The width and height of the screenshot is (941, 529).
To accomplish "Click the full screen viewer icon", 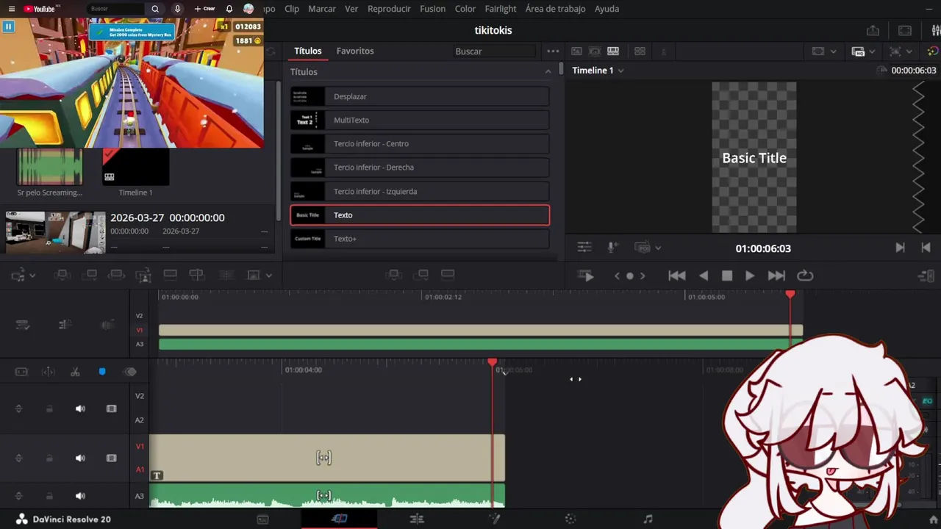I will pyautogui.click(x=905, y=30).
